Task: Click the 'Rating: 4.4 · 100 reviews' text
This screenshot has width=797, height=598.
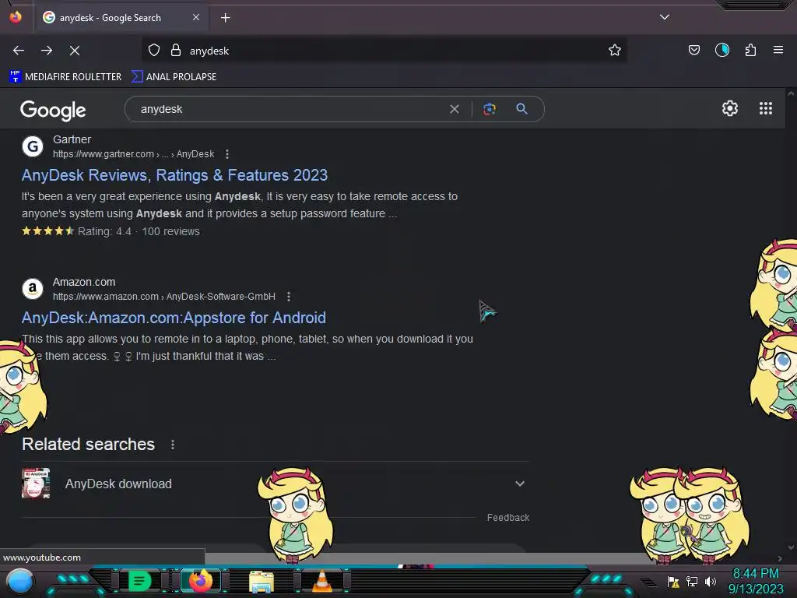Action: click(x=139, y=231)
